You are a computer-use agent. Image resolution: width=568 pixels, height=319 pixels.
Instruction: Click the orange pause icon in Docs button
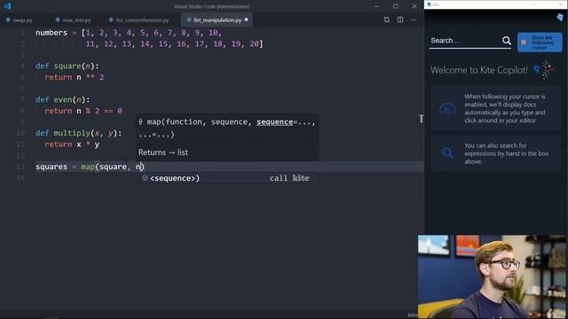click(x=524, y=43)
